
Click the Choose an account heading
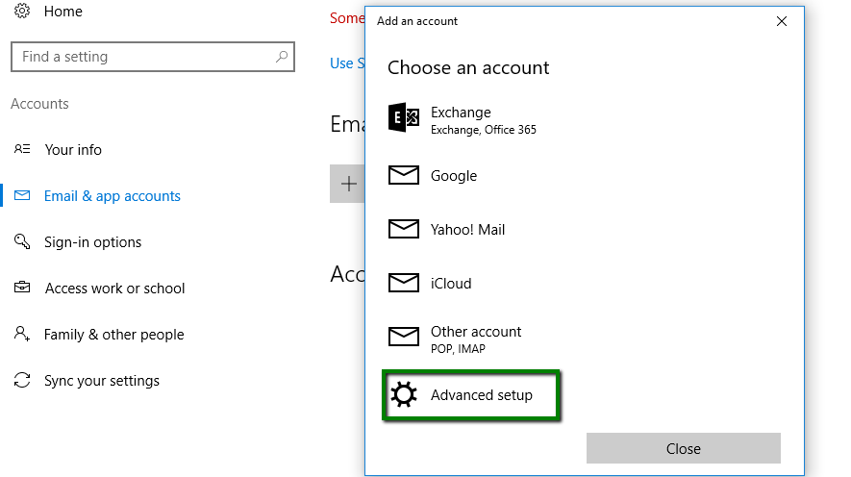[x=468, y=68]
